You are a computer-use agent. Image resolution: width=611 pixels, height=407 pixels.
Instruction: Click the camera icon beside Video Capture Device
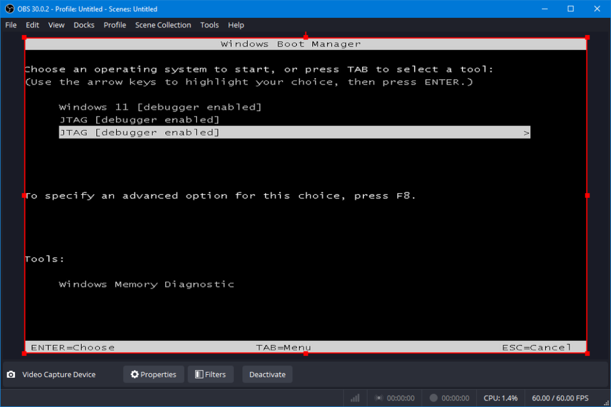click(11, 375)
